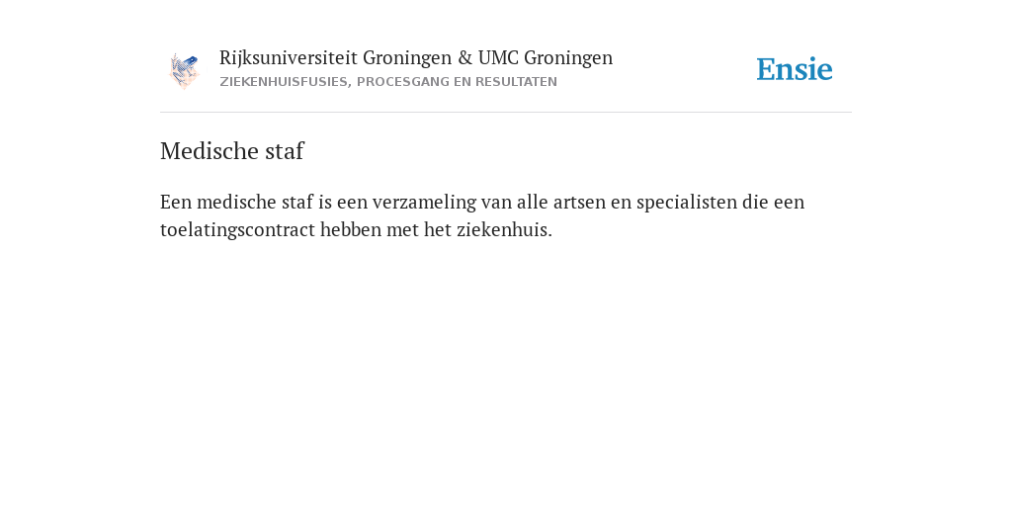
Task: Click the 'ZIEKENHUISFUSIES' word in the subtitle
Action: (x=286, y=82)
